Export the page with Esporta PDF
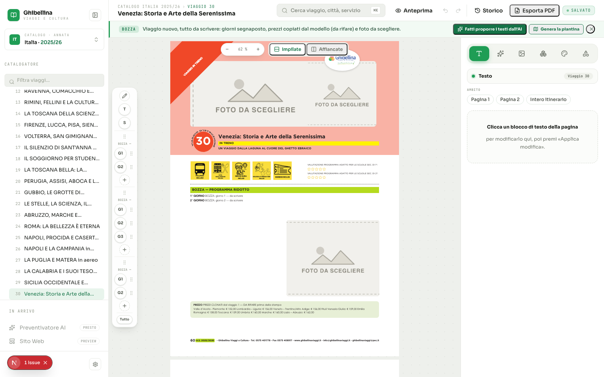Image resolution: width=604 pixels, height=377 pixels. click(x=535, y=11)
